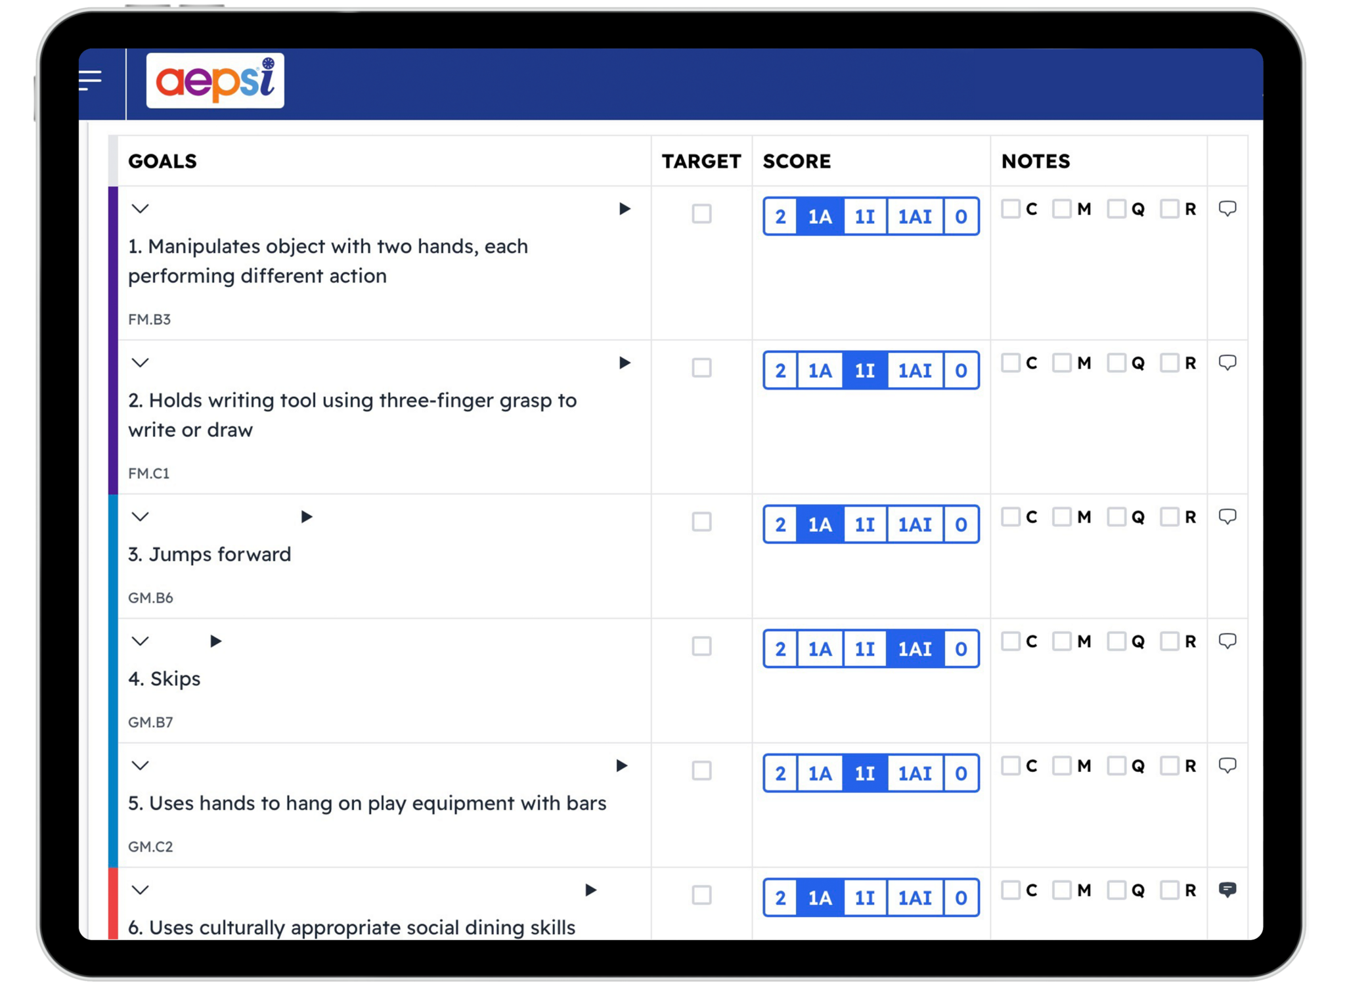The height and width of the screenshot is (992, 1345).
Task: Click play arrow next to Skips goal
Action: coord(215,641)
